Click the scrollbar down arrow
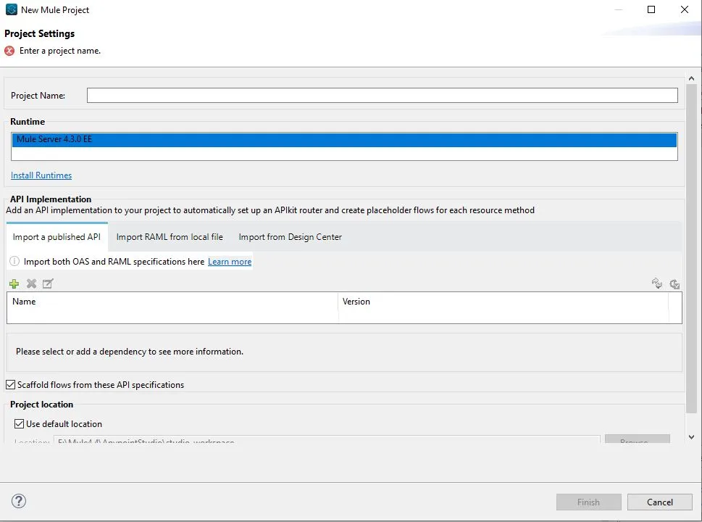Image resolution: width=702 pixels, height=522 pixels. point(691,437)
